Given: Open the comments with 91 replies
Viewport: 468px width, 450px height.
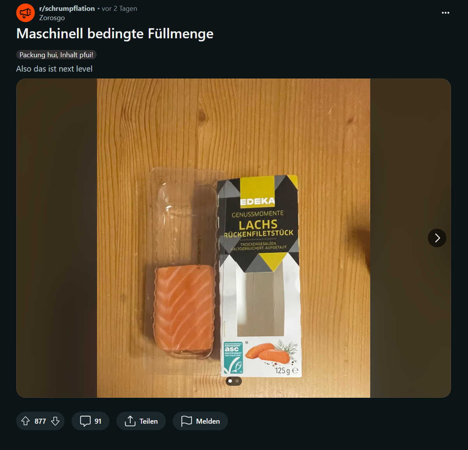Looking at the screenshot, I should [x=90, y=421].
